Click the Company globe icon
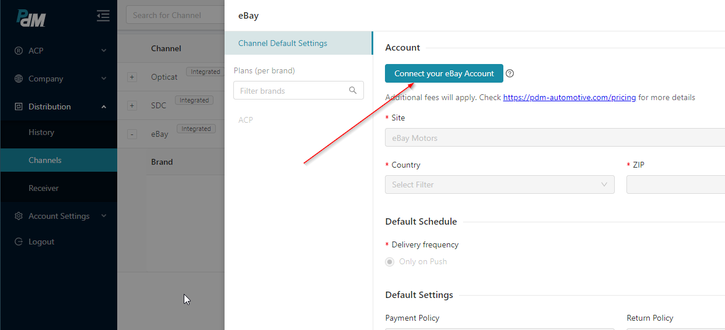 (19, 79)
